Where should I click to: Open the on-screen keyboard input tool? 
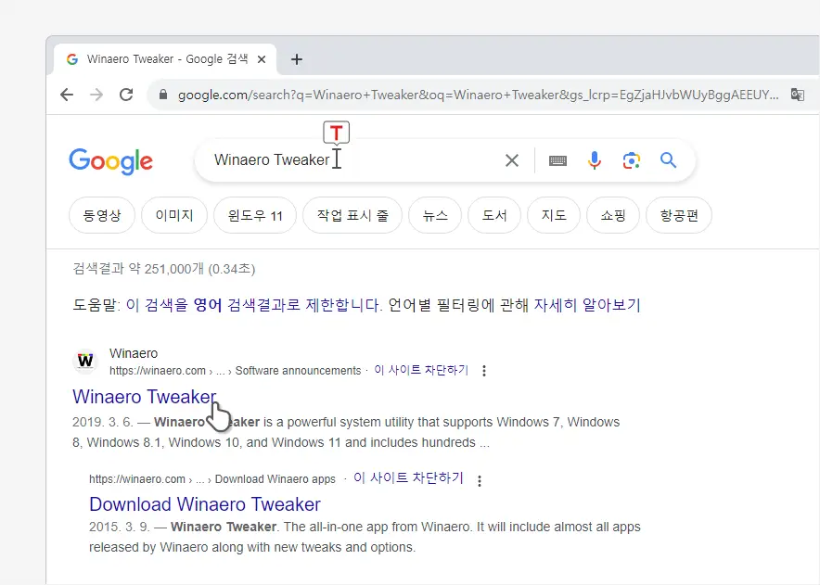coord(557,160)
